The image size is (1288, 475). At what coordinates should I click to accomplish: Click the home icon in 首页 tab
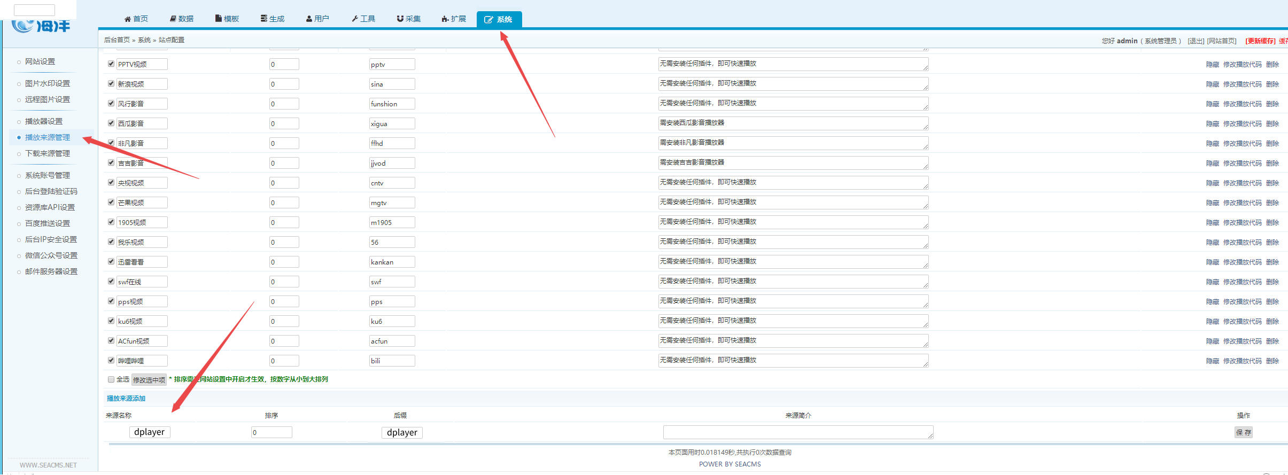tap(128, 19)
